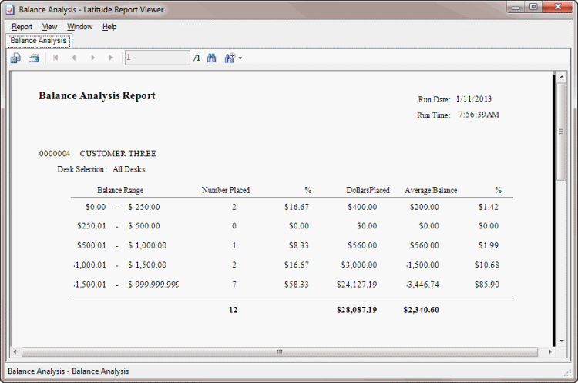Expand the zoom dropdown arrow
This screenshot has width=578, height=383.
click(x=240, y=58)
